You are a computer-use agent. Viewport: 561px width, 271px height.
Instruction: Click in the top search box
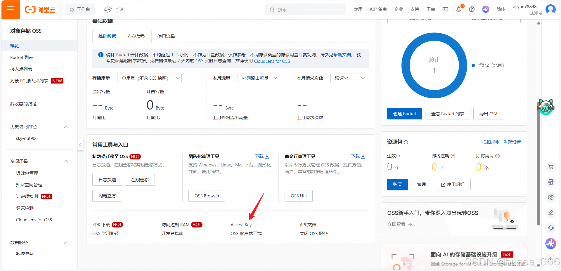pos(306,9)
